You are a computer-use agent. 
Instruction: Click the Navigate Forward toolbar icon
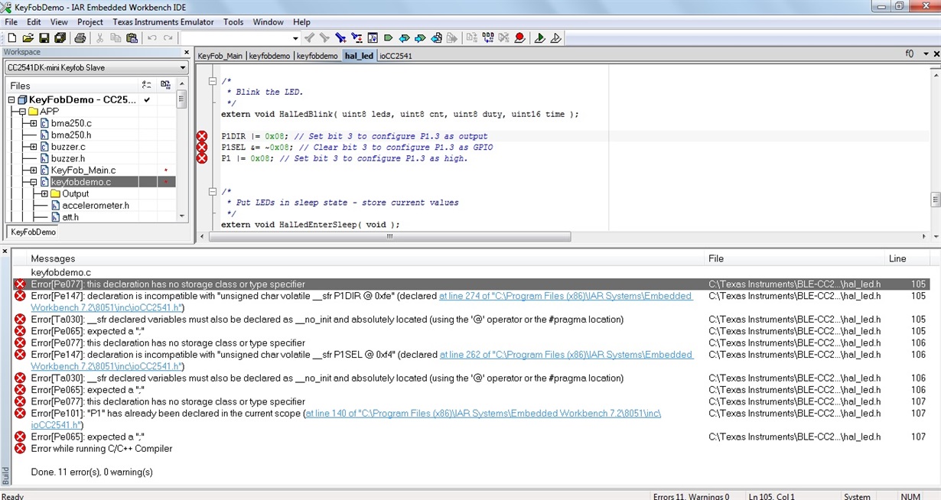pyautogui.click(x=452, y=37)
